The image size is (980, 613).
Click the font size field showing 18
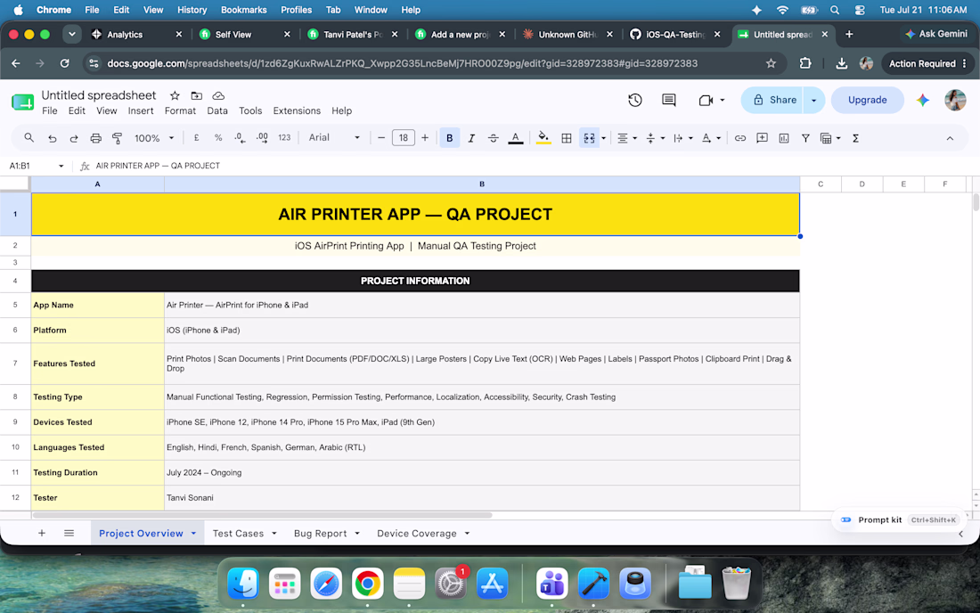pos(403,138)
